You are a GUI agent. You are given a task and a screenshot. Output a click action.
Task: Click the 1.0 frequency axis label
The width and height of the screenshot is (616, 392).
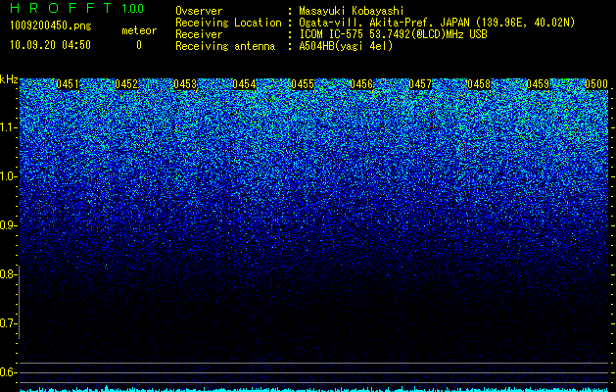point(8,176)
